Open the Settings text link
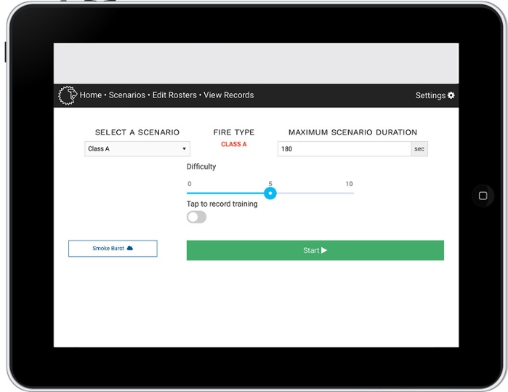 (430, 95)
